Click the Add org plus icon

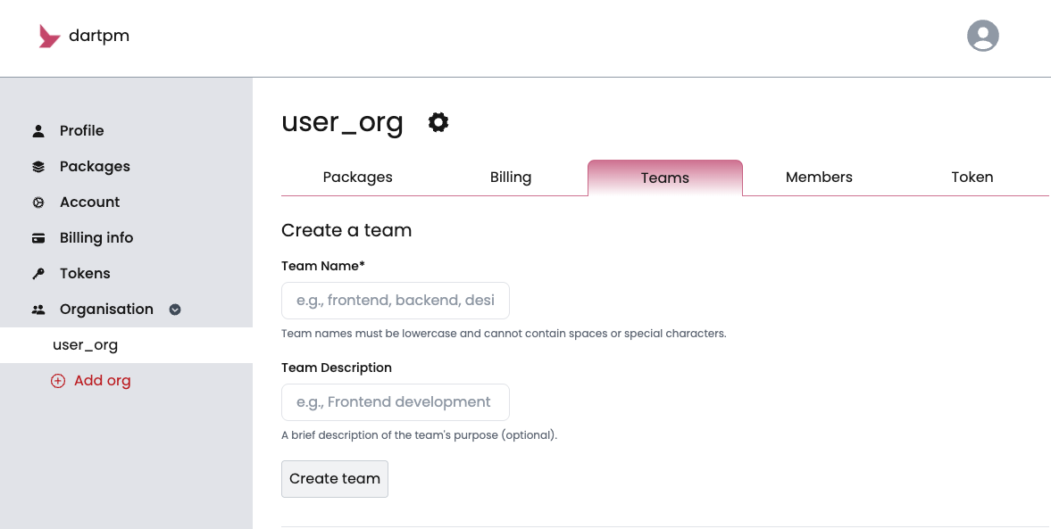pos(58,381)
